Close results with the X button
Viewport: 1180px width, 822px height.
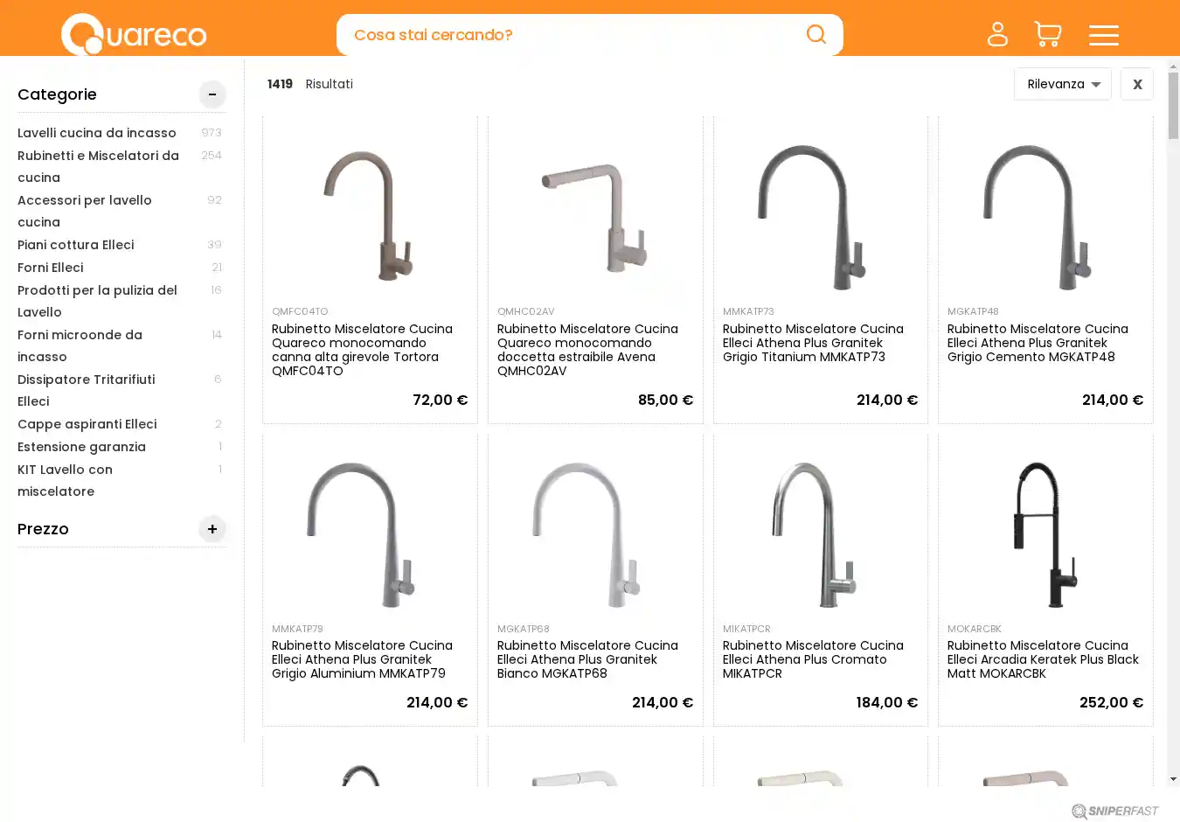pos(1137,84)
